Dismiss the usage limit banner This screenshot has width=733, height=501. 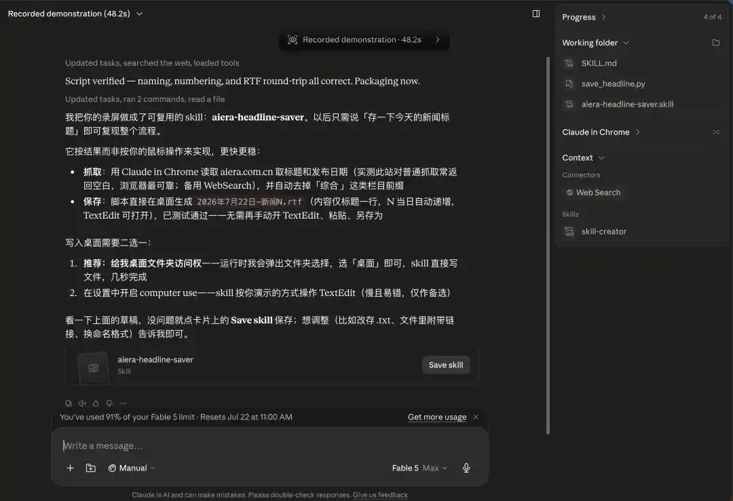tap(475, 417)
